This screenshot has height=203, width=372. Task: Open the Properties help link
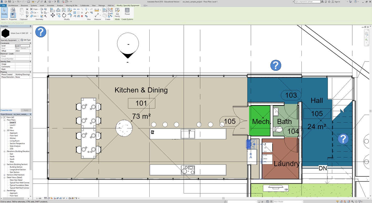pos(6,110)
